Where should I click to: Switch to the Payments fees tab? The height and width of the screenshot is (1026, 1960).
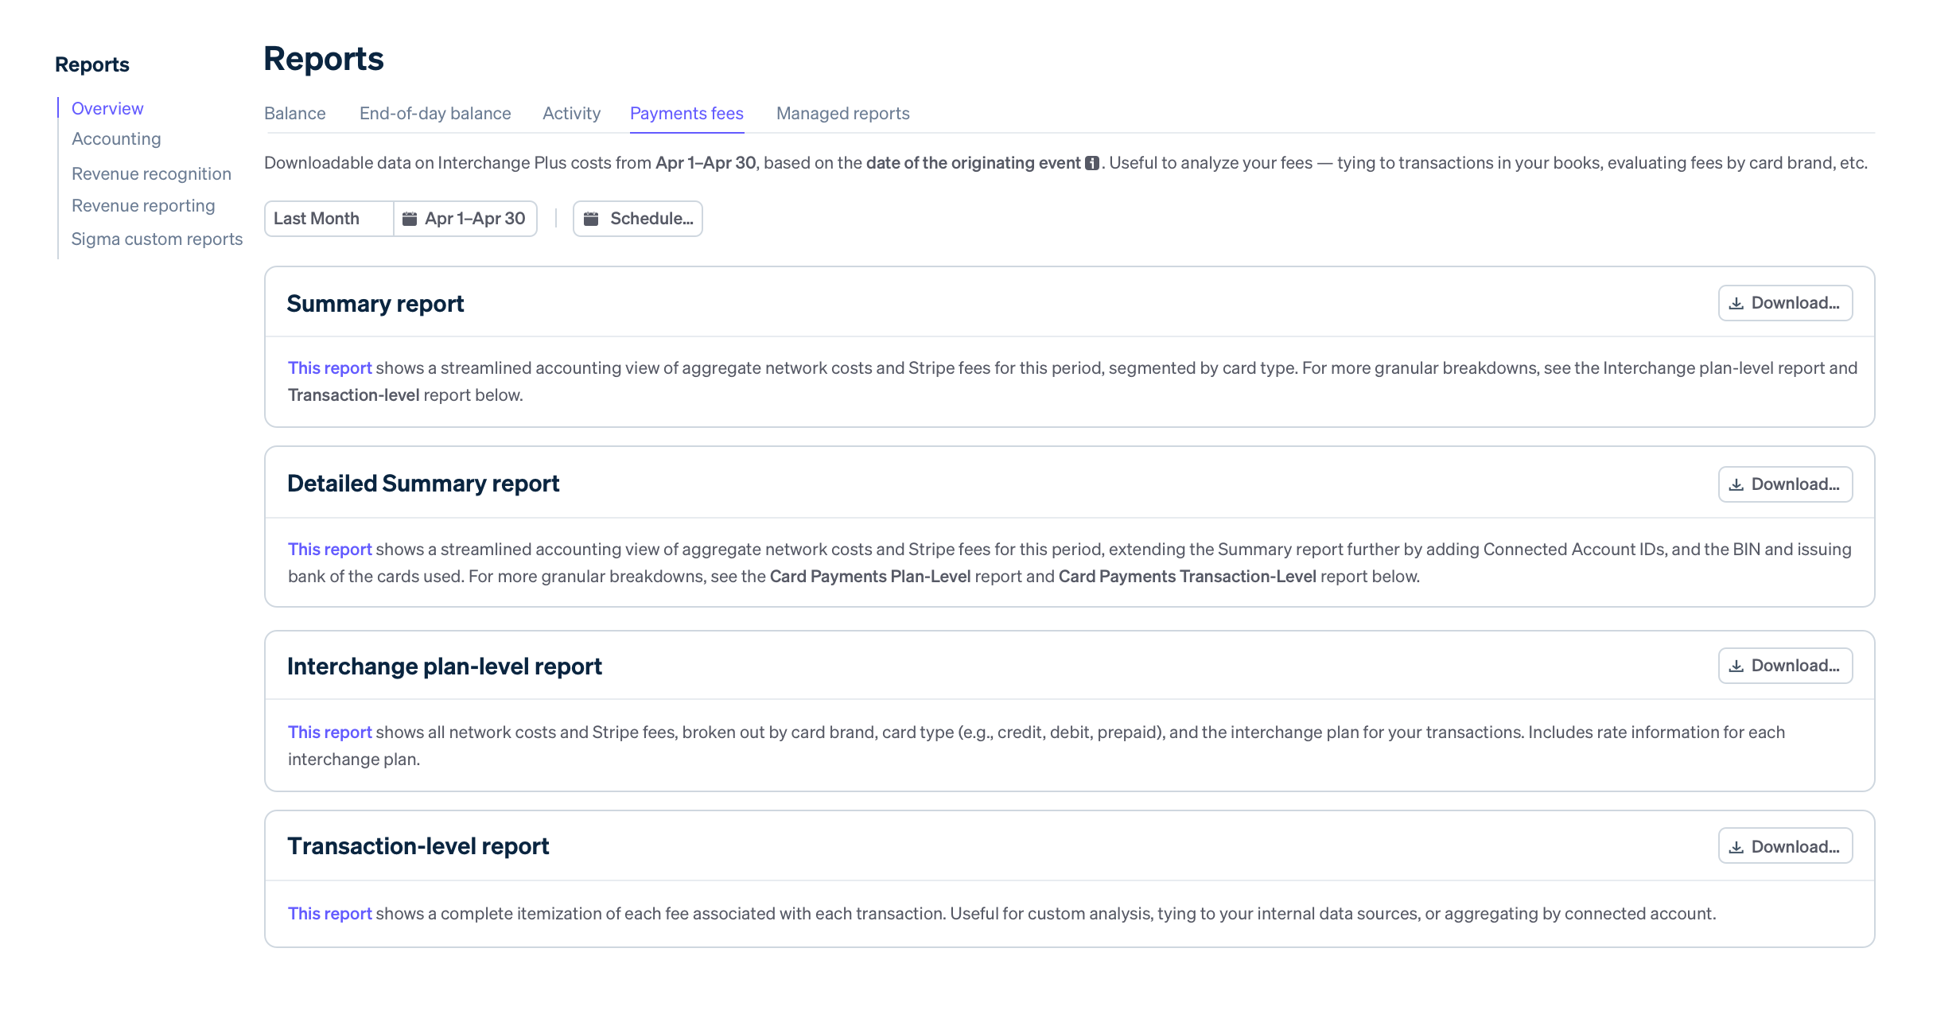click(x=686, y=113)
